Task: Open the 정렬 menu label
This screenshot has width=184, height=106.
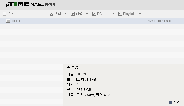Action: pyautogui.click(x=79, y=14)
